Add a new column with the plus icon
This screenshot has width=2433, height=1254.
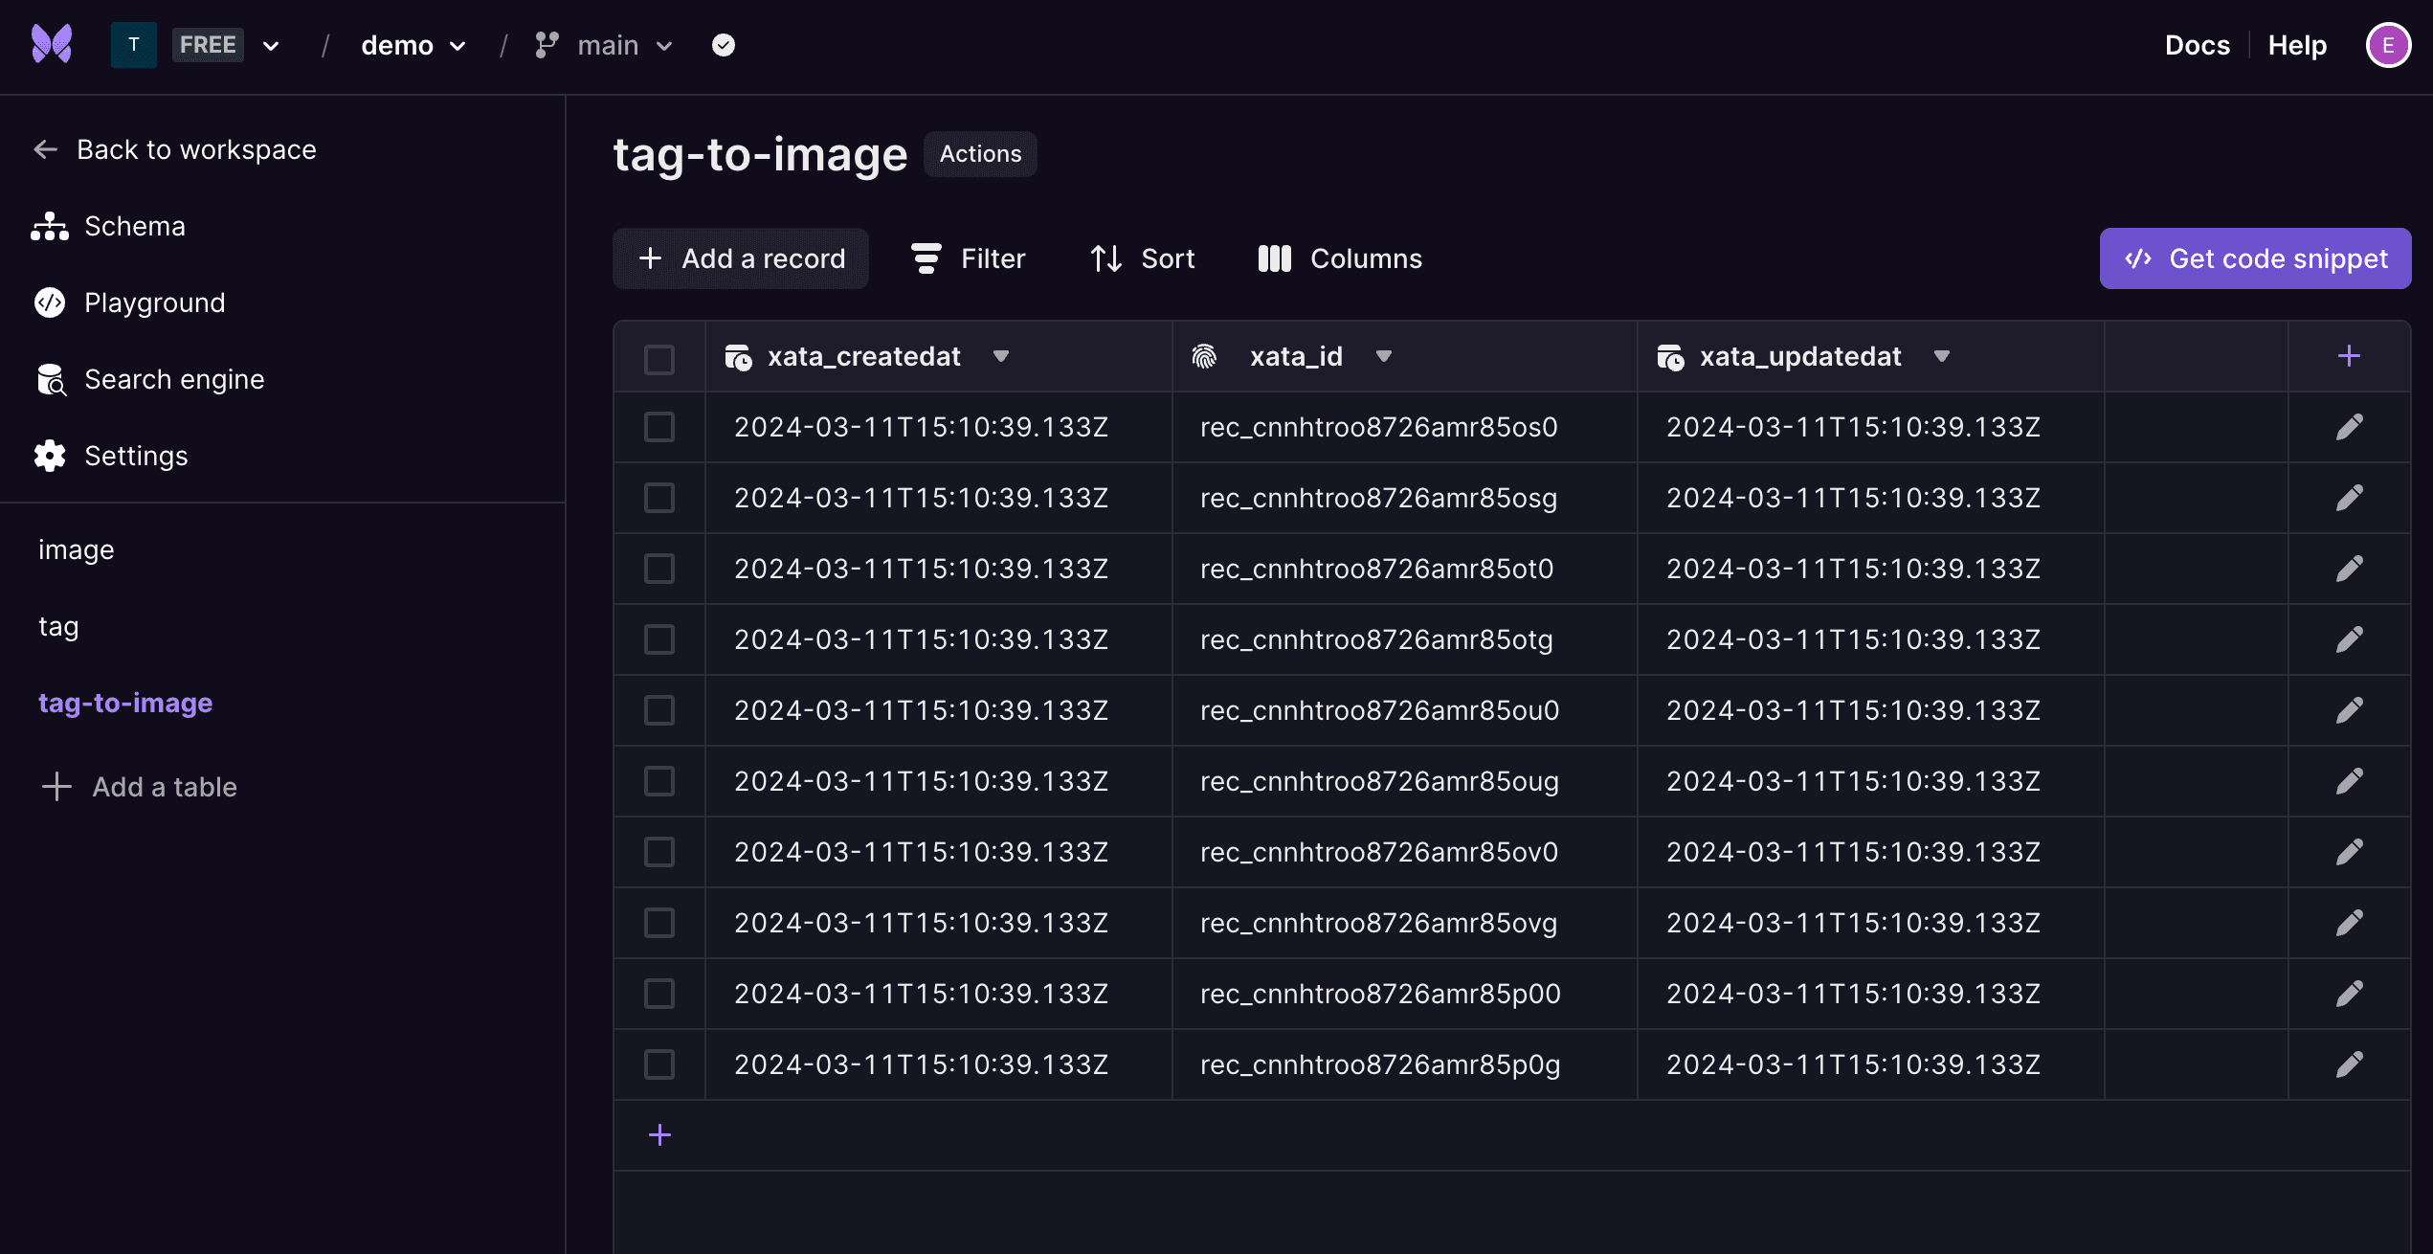[2349, 355]
